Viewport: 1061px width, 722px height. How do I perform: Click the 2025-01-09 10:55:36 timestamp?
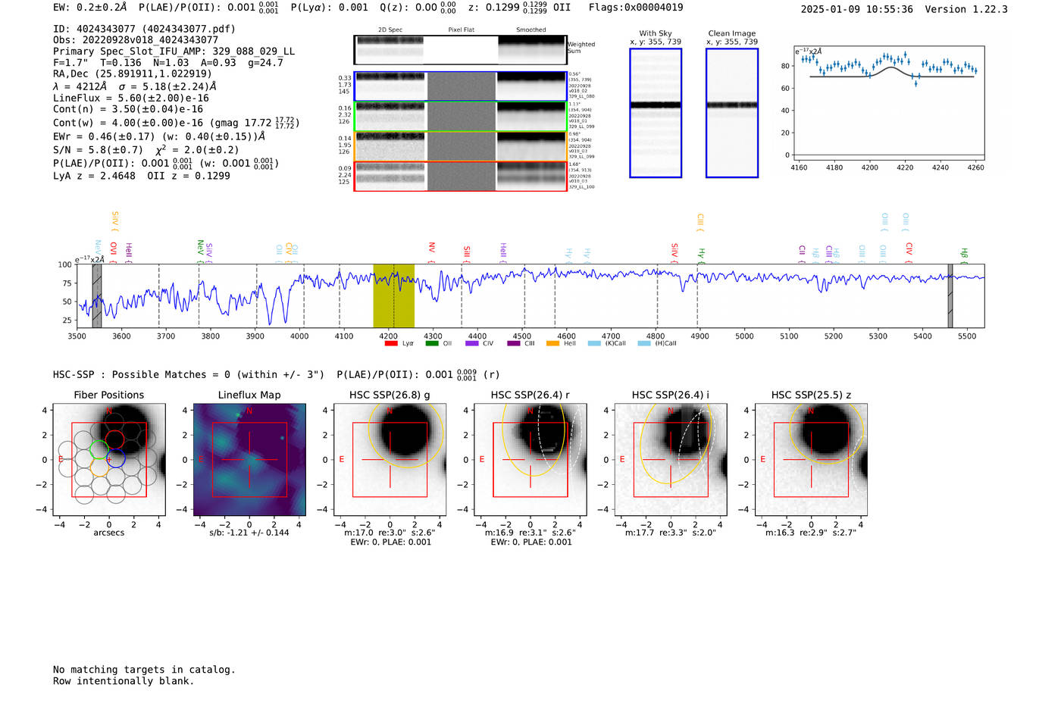(857, 9)
